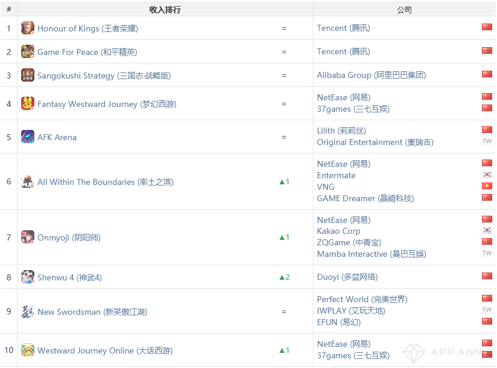The height and width of the screenshot is (368, 497).
Task: Click the Duoyi company link
Action: (x=347, y=277)
